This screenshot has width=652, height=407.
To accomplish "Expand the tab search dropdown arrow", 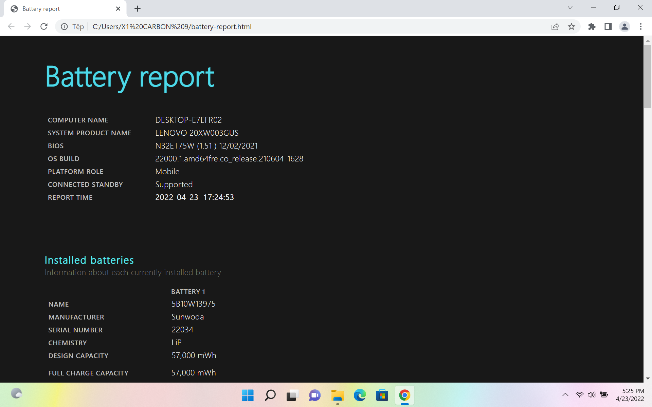I will 570,7.
